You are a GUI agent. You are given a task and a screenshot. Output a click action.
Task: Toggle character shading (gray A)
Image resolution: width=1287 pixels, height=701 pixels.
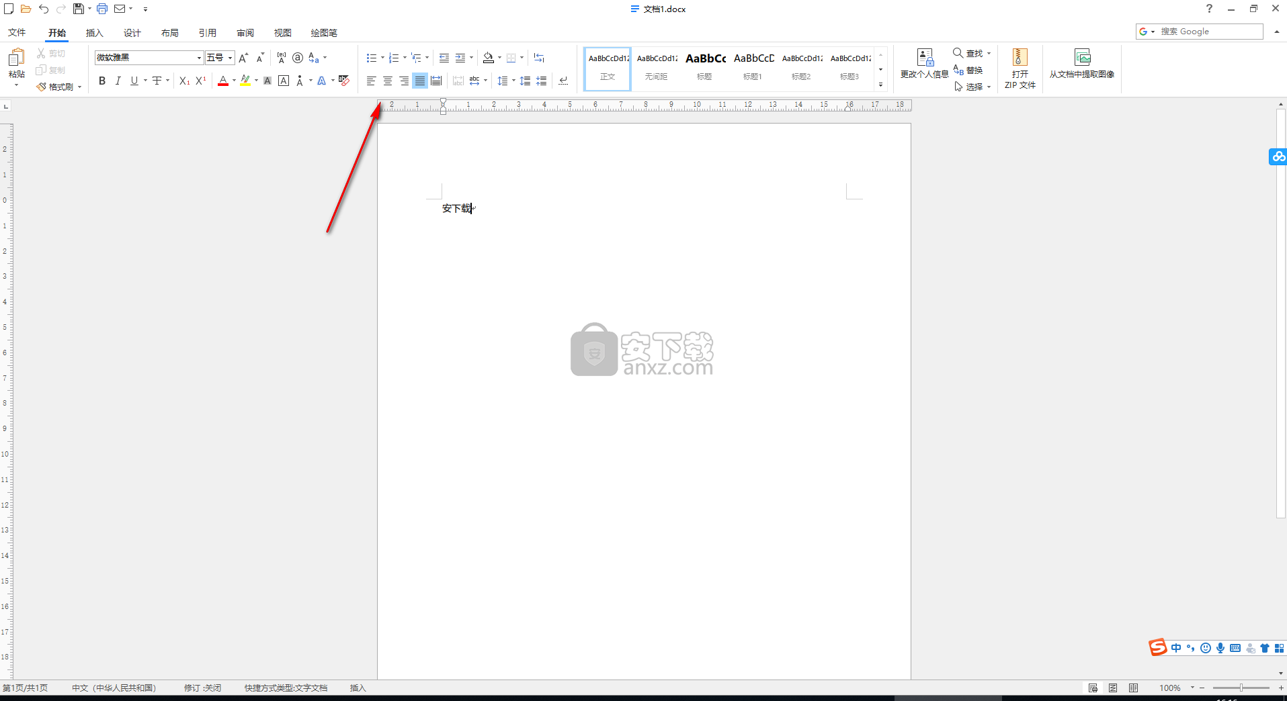click(267, 81)
